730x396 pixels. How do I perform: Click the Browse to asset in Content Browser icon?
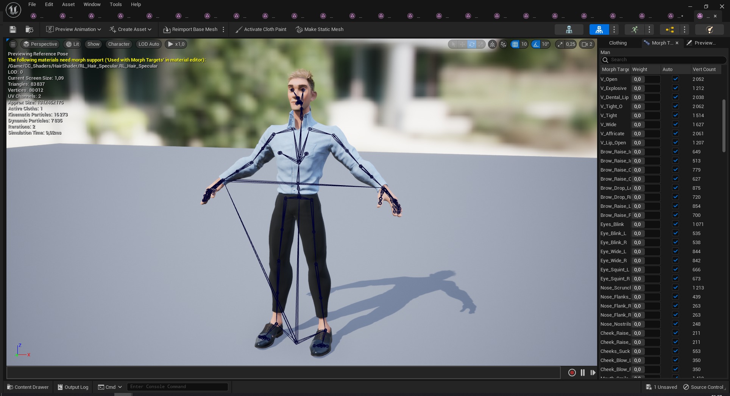29,29
